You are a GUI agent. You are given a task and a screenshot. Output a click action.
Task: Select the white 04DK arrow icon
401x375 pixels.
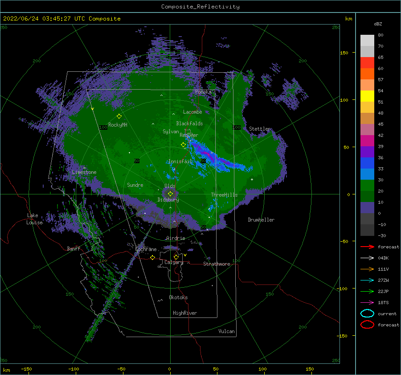pos(367,258)
